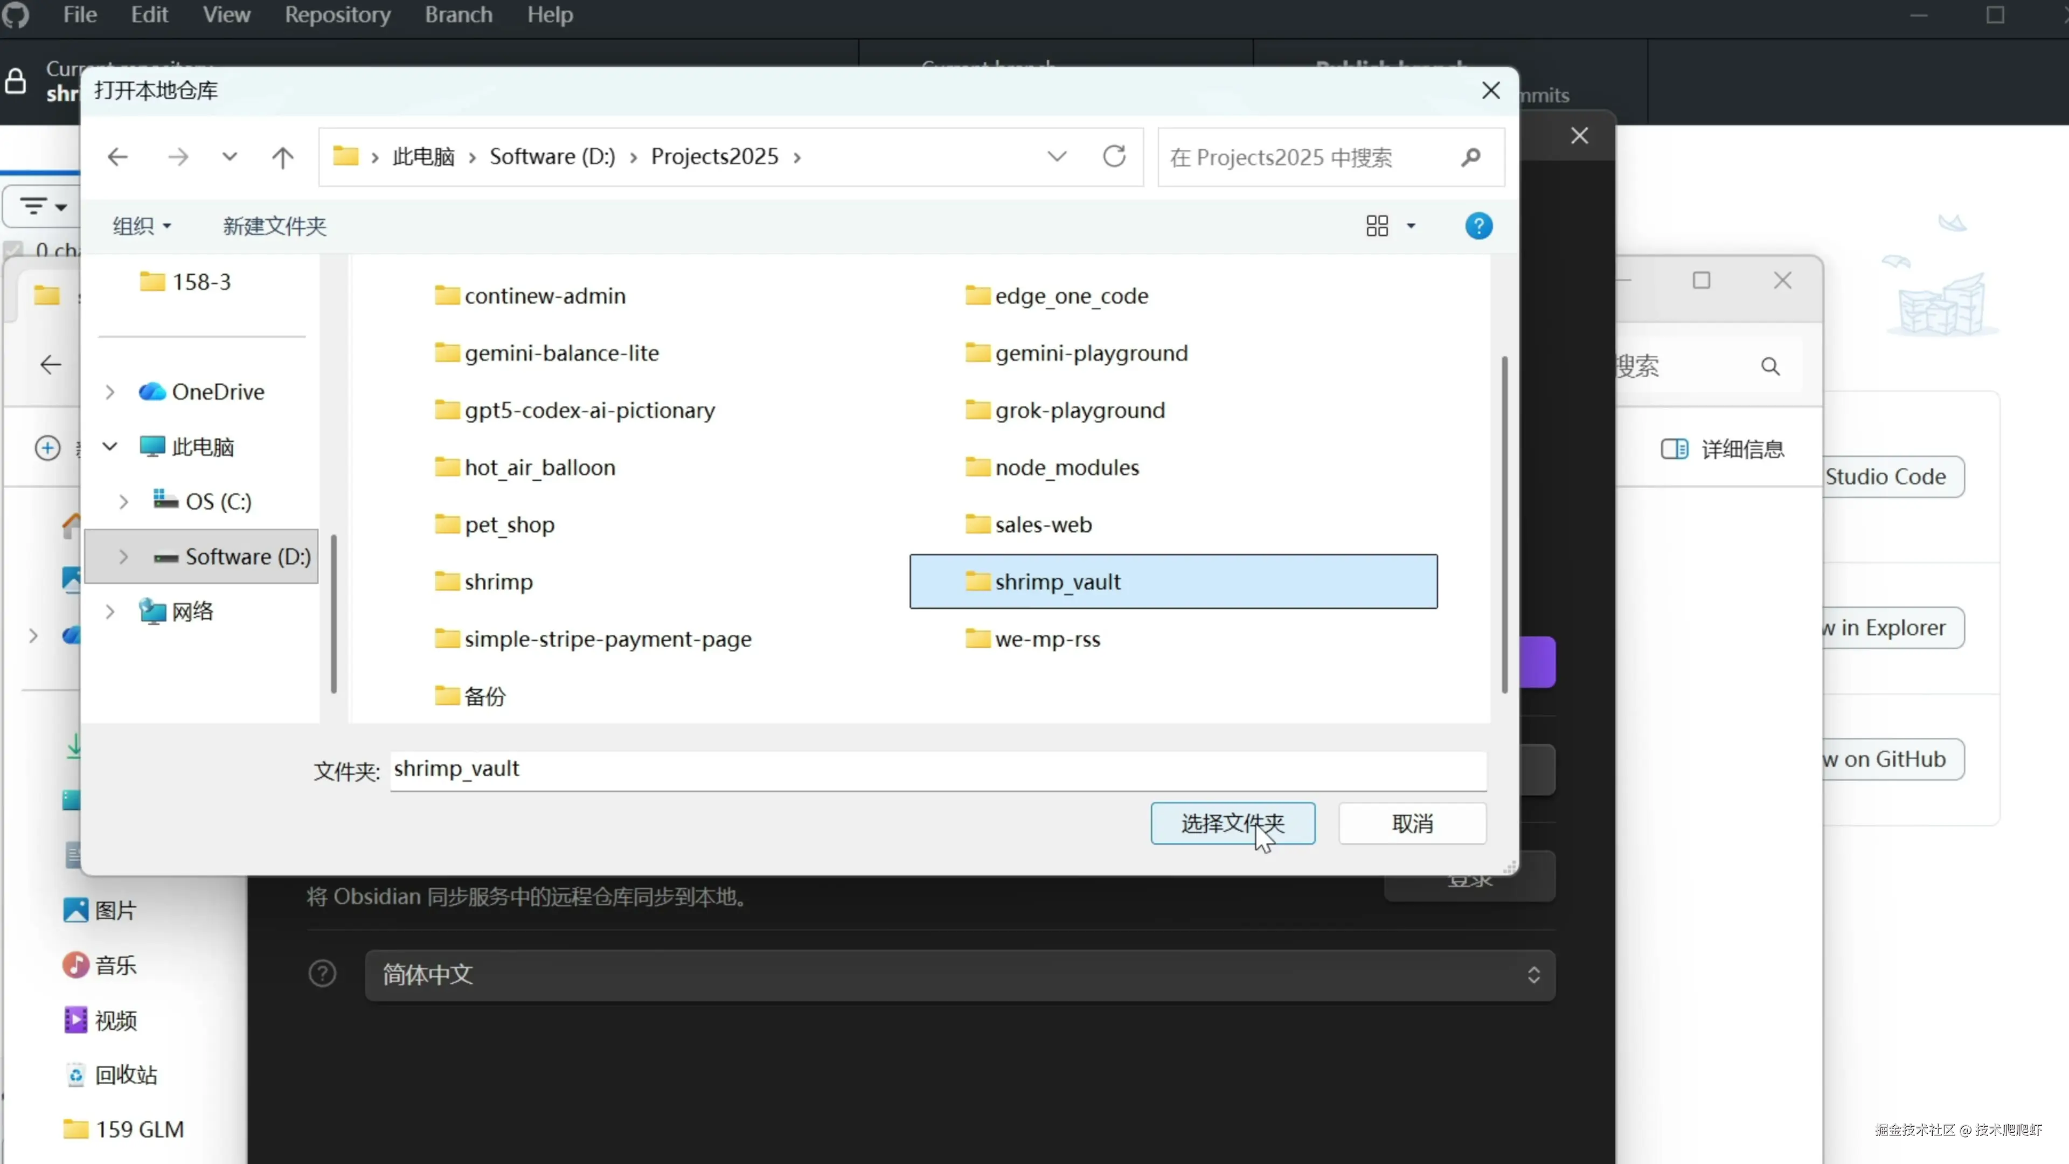Open the 组织 dropdown menu

coord(142,226)
